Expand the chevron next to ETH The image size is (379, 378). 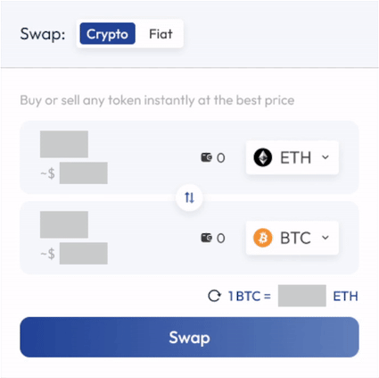point(325,157)
